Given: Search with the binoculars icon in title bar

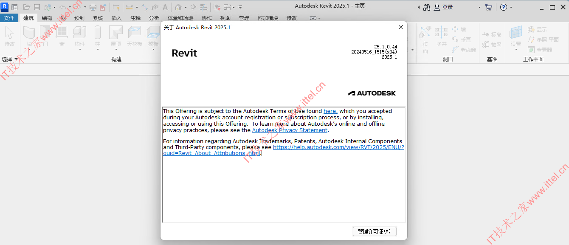Looking at the screenshot, I should coord(427,7).
